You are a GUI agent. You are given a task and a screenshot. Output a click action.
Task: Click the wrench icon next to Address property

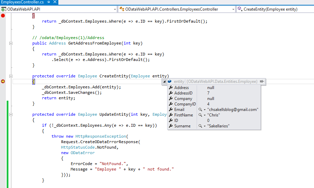(x=171, y=88)
